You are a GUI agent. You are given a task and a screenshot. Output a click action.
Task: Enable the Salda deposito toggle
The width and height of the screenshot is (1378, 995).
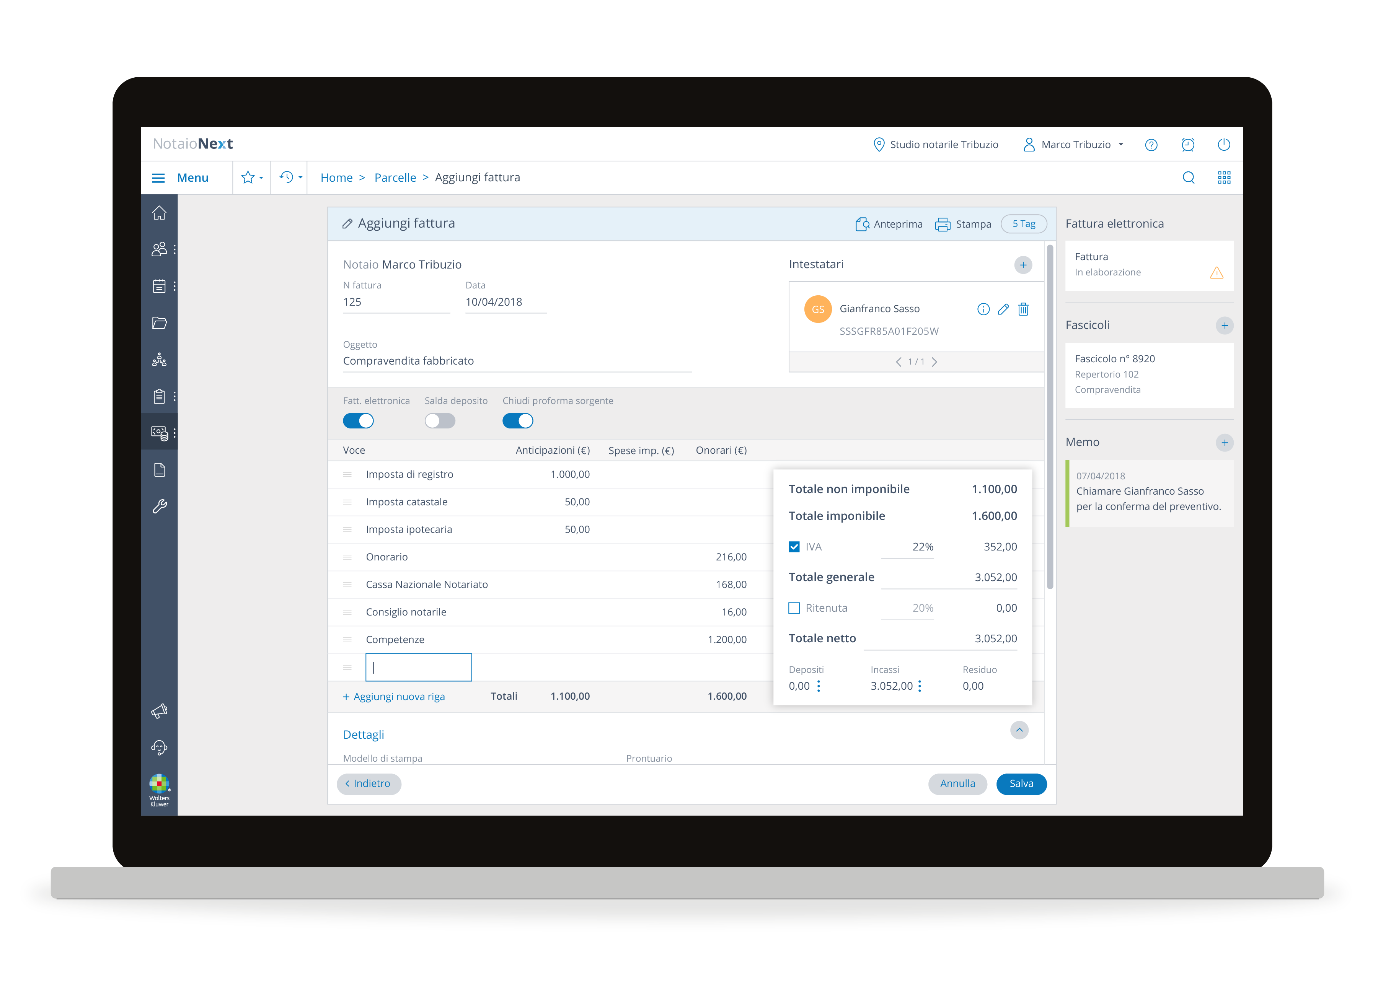[440, 421]
